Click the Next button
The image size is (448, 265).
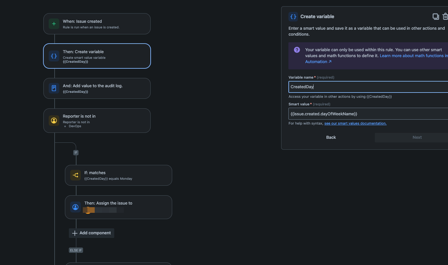(x=417, y=137)
